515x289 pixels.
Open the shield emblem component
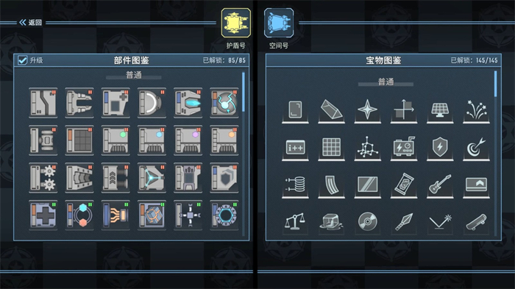224,178
